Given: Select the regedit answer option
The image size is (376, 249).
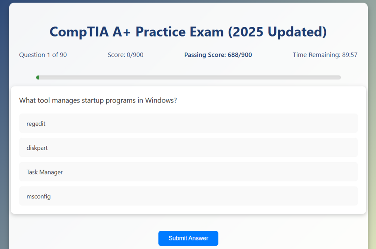Looking at the screenshot, I should tap(188, 123).
